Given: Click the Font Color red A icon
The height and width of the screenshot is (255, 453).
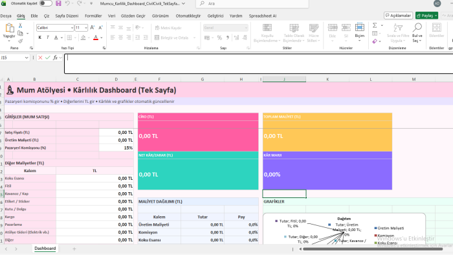Looking at the screenshot, I should (x=96, y=38).
